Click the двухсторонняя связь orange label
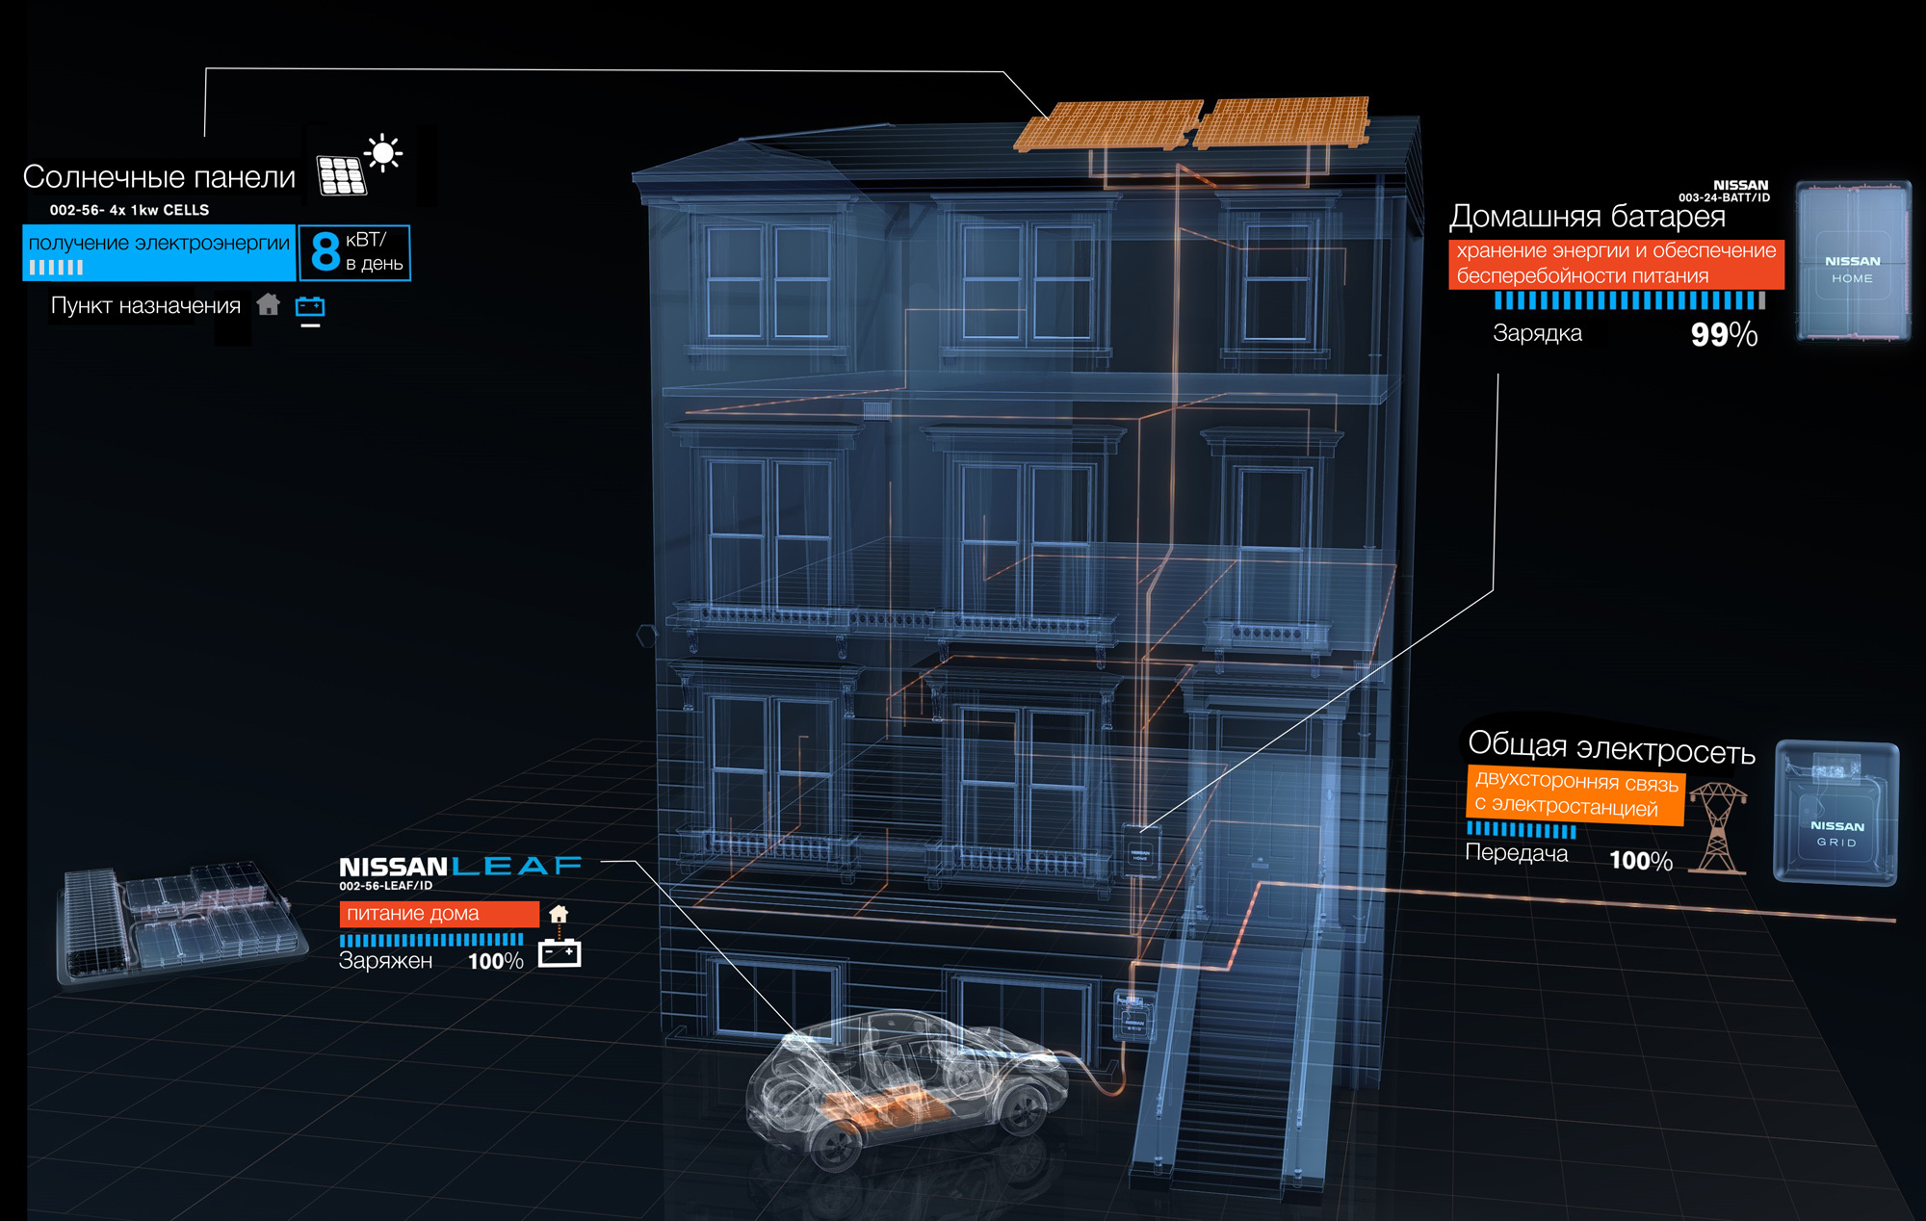This screenshot has height=1221, width=1926. tap(1575, 795)
